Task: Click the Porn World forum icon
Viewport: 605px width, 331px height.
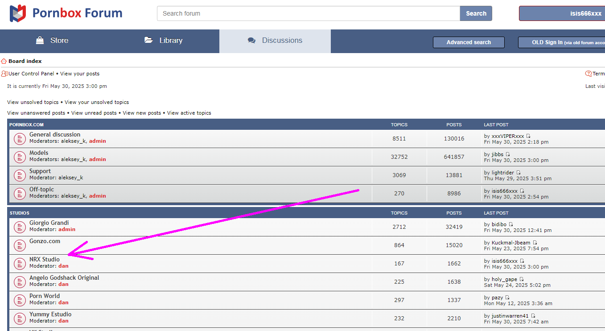Action: click(x=20, y=300)
